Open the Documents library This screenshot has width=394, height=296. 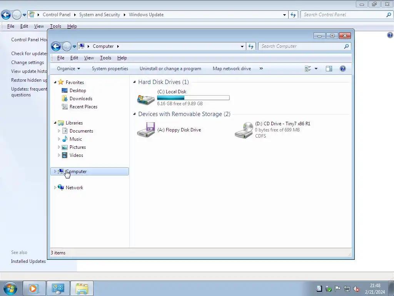81,131
